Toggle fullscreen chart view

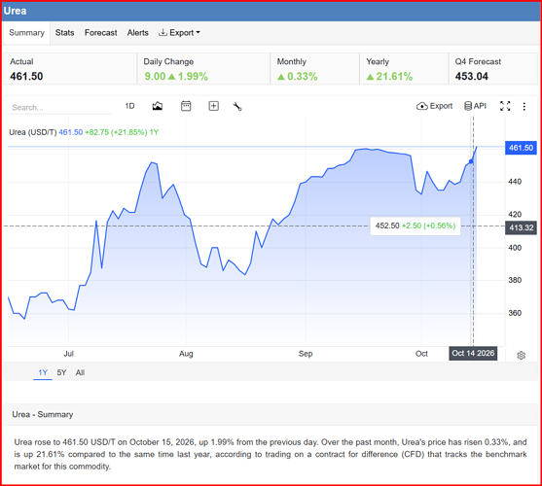tap(505, 106)
